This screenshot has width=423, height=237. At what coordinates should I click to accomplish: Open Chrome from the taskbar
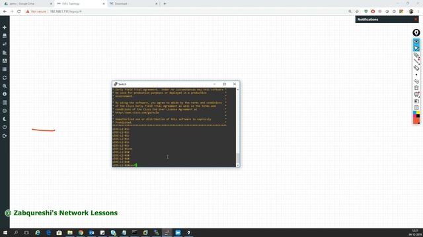point(81,232)
